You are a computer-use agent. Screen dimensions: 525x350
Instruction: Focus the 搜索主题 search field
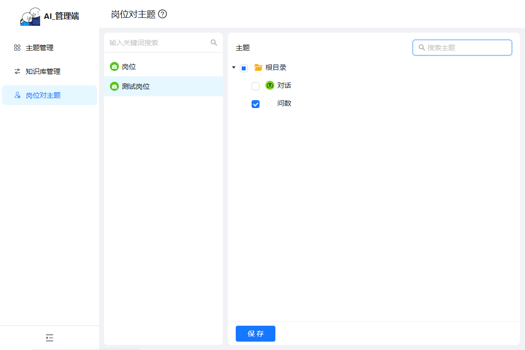pos(466,48)
